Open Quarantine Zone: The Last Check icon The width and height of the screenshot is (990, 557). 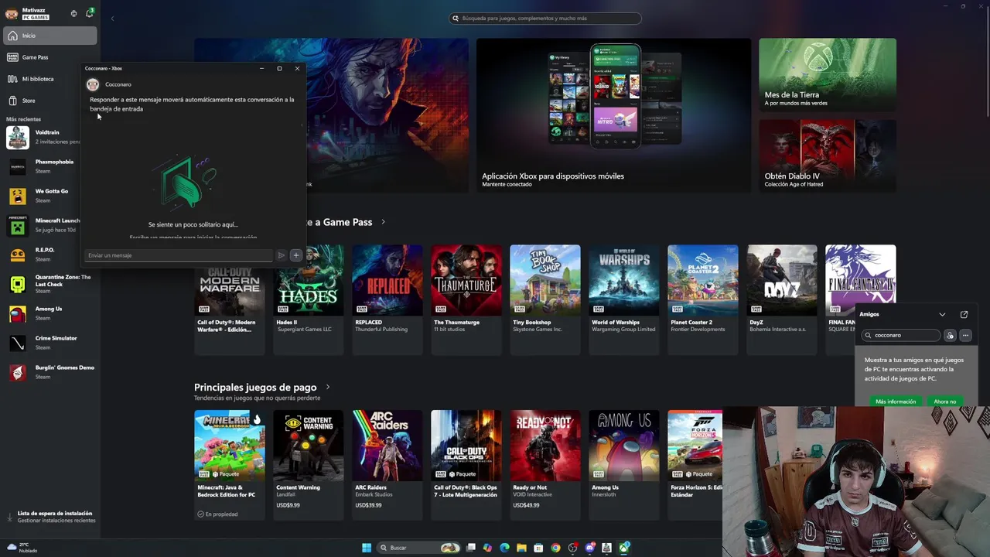click(18, 284)
